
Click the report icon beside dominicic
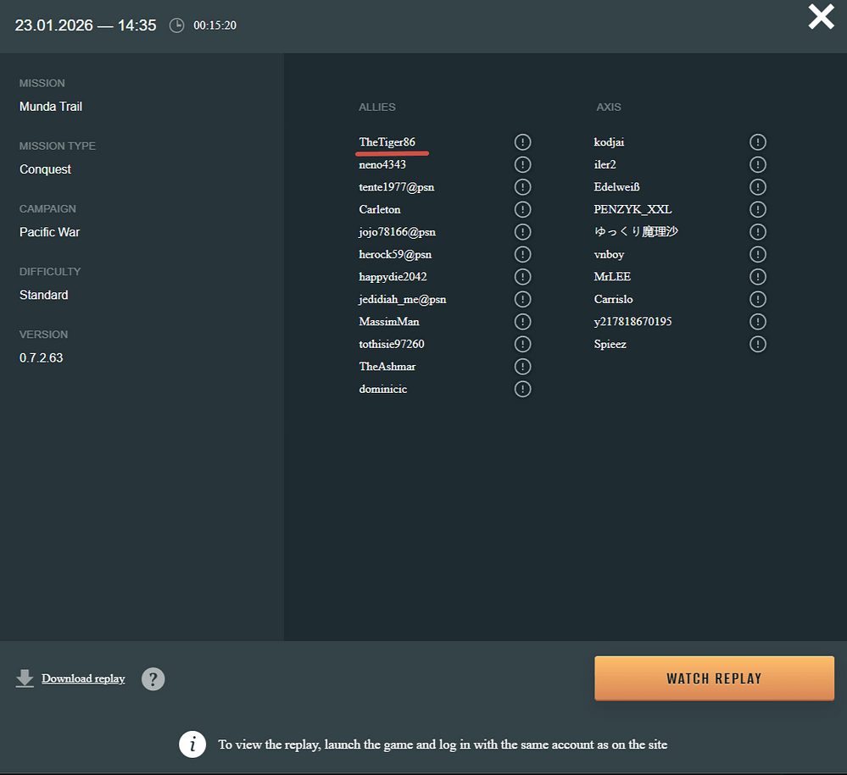tap(522, 389)
